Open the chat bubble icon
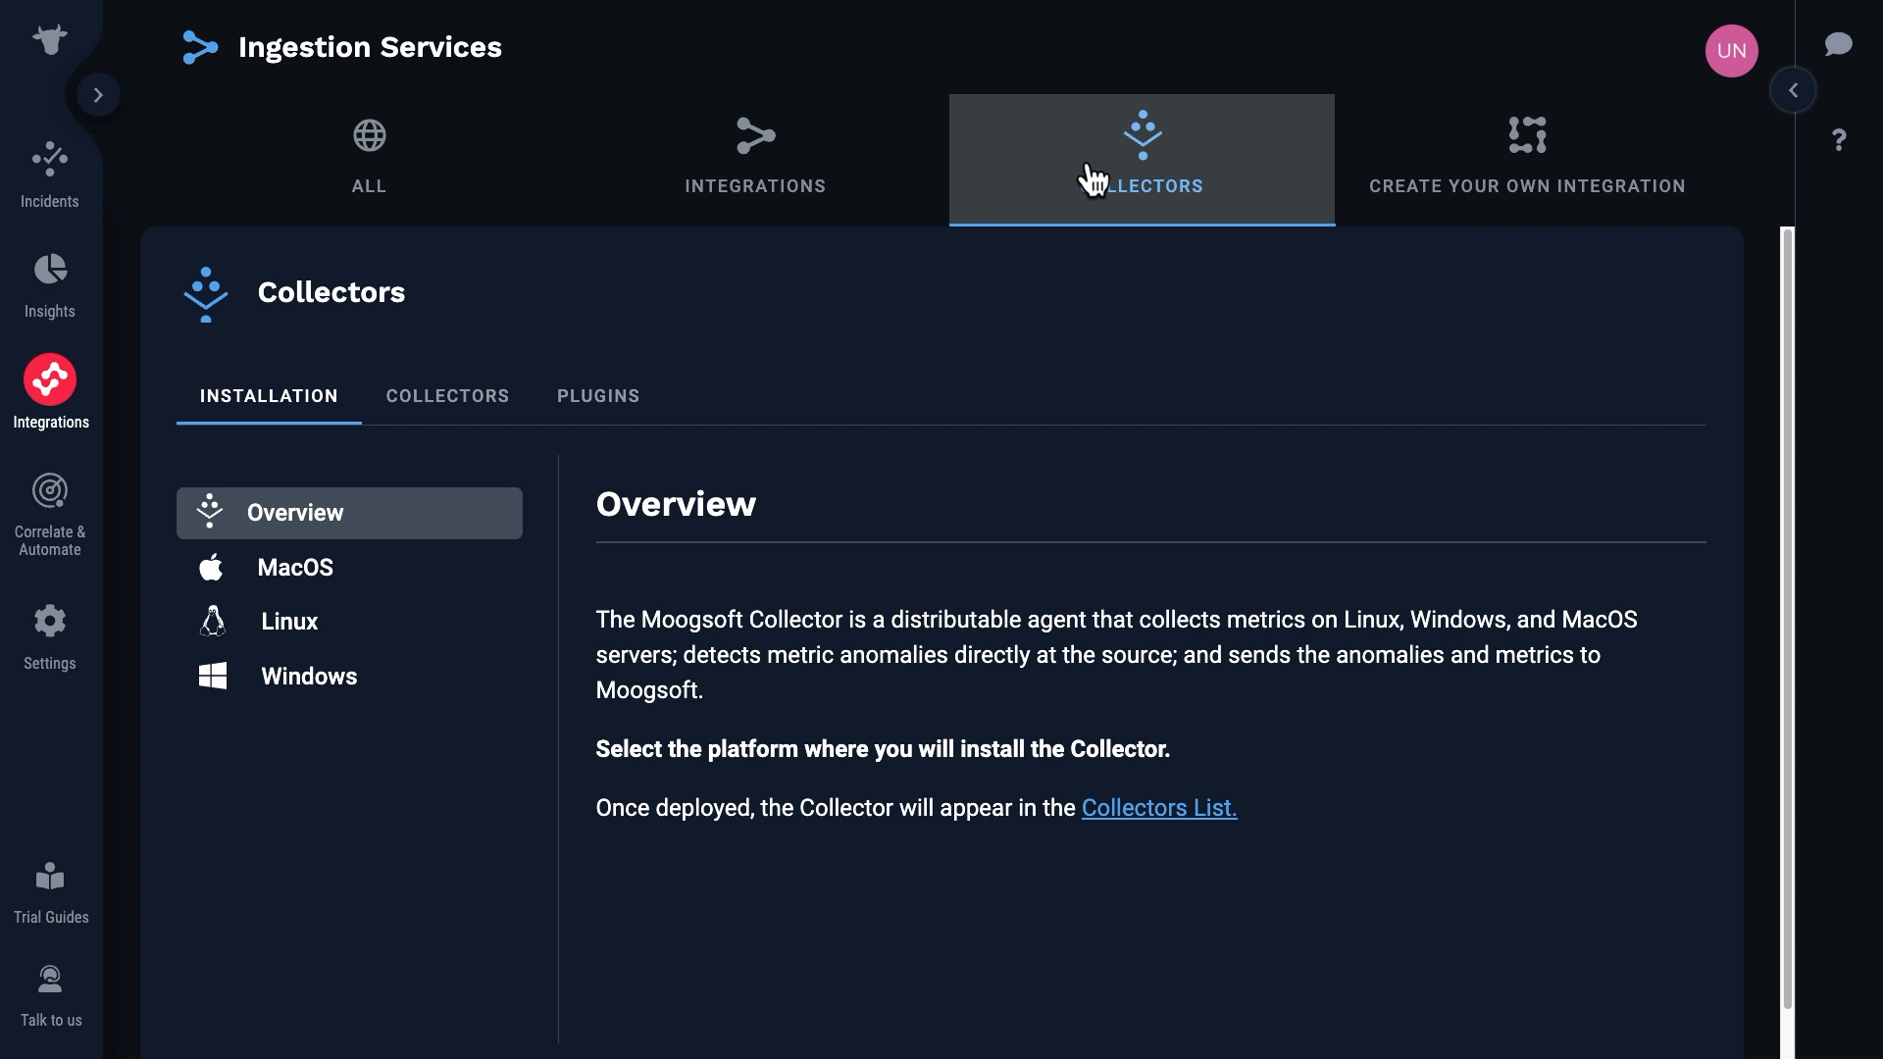Screen dimensions: 1883x1059 tap(1838, 44)
